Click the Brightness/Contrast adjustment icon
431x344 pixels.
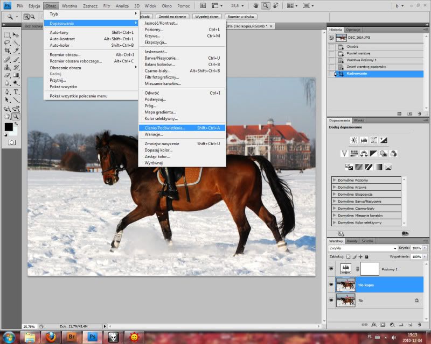coord(354,140)
